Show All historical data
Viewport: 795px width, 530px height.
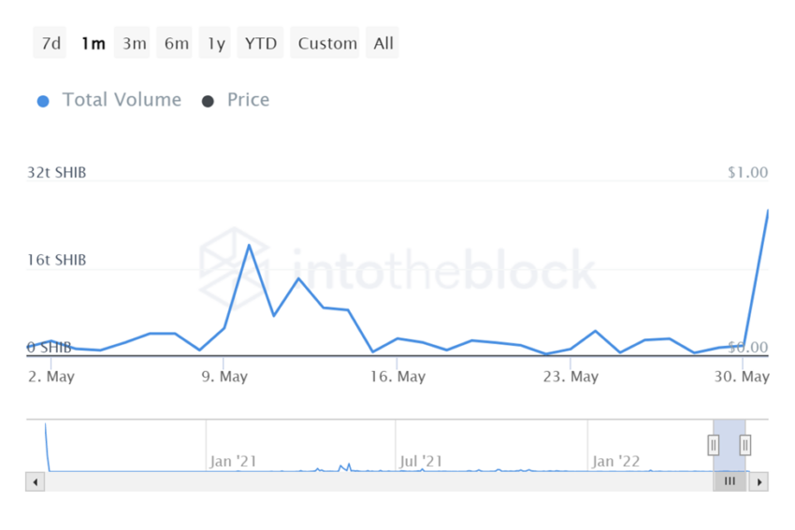tap(383, 43)
